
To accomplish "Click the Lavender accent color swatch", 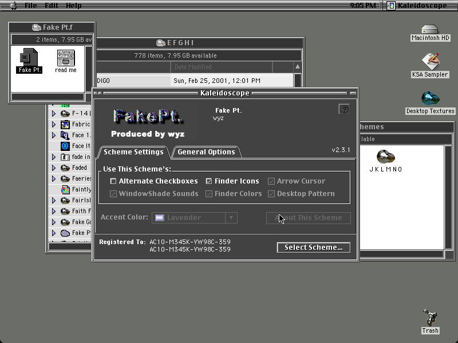I will [x=160, y=218].
